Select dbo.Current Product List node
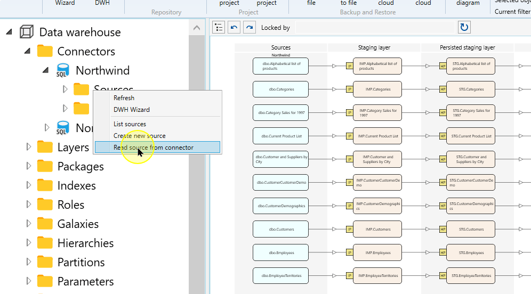This screenshot has height=294, width=531. click(x=281, y=136)
